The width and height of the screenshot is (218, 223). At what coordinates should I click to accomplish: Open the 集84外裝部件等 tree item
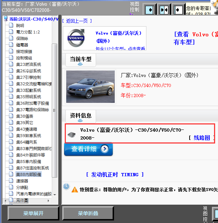pos(31,155)
